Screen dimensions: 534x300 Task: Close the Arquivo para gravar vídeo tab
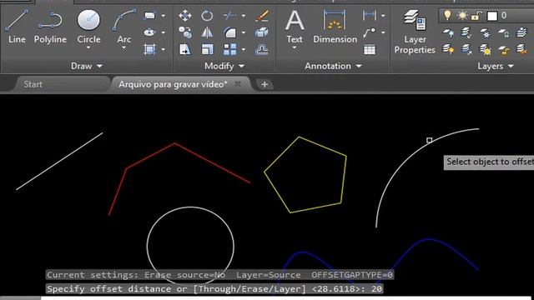pos(238,83)
